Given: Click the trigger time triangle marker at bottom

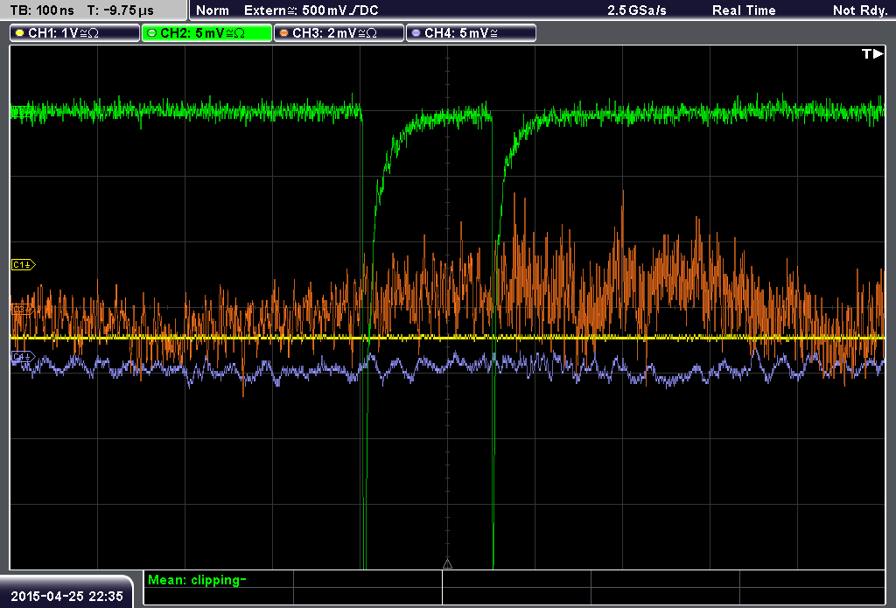Looking at the screenshot, I should coord(447,564).
